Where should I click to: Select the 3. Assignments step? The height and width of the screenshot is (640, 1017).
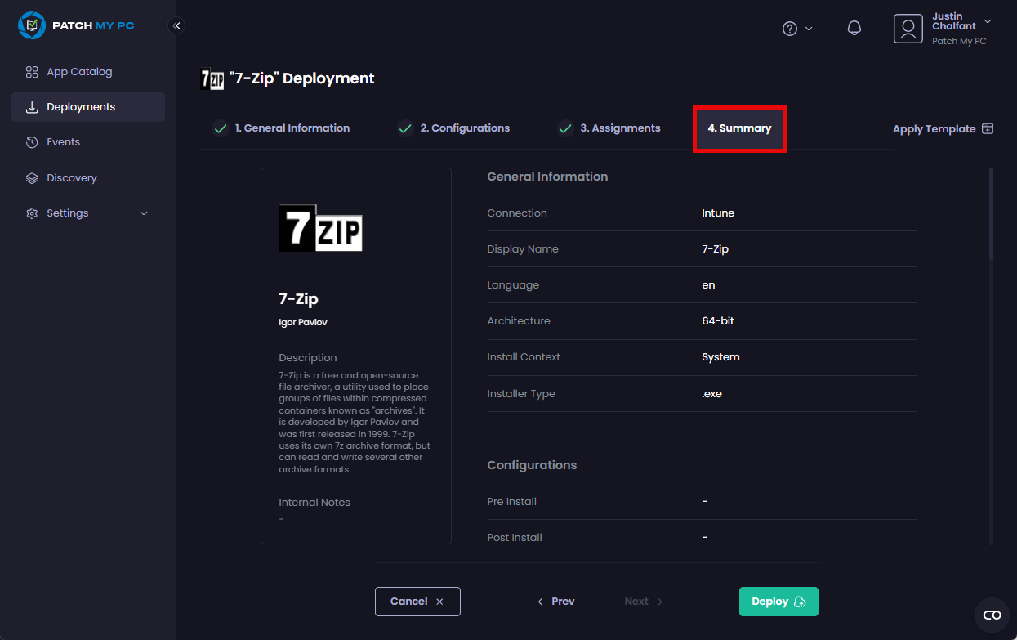click(620, 128)
